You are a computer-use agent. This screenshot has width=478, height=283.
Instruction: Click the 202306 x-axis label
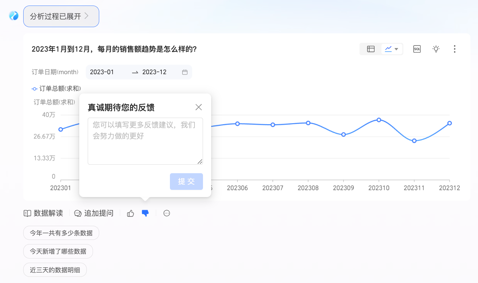coord(237,188)
